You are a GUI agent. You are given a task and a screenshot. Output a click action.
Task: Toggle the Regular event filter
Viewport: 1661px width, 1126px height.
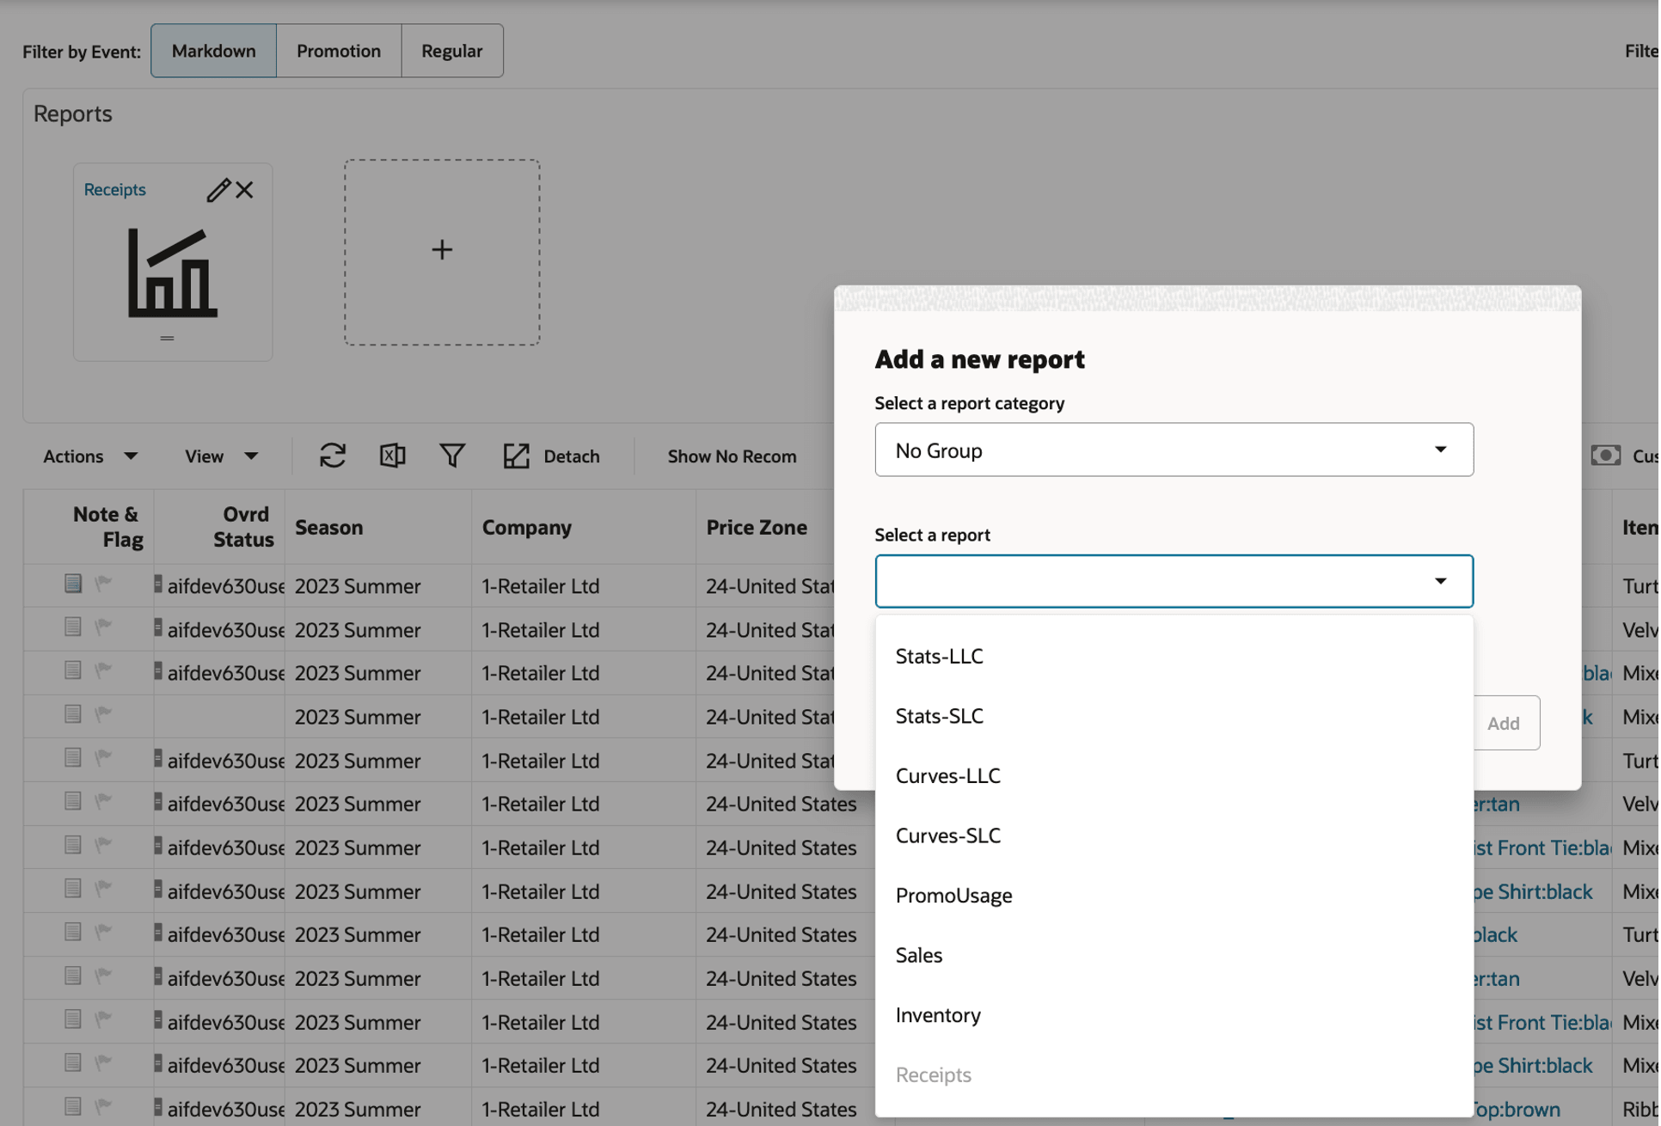[451, 51]
